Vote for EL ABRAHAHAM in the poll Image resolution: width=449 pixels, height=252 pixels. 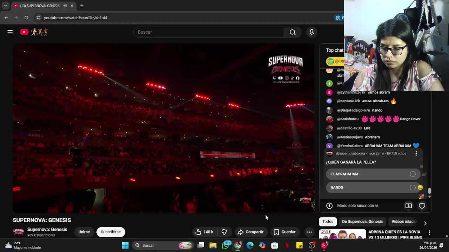pos(373,174)
